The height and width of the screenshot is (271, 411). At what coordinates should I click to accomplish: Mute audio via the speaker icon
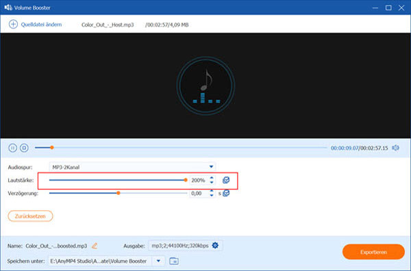click(395, 148)
